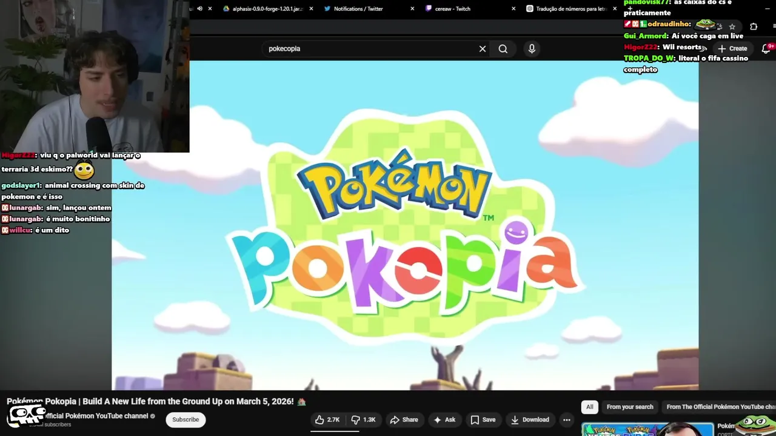Mute the audio-playing browser tab
Viewport: 776px width, 436px height.
[x=199, y=8]
